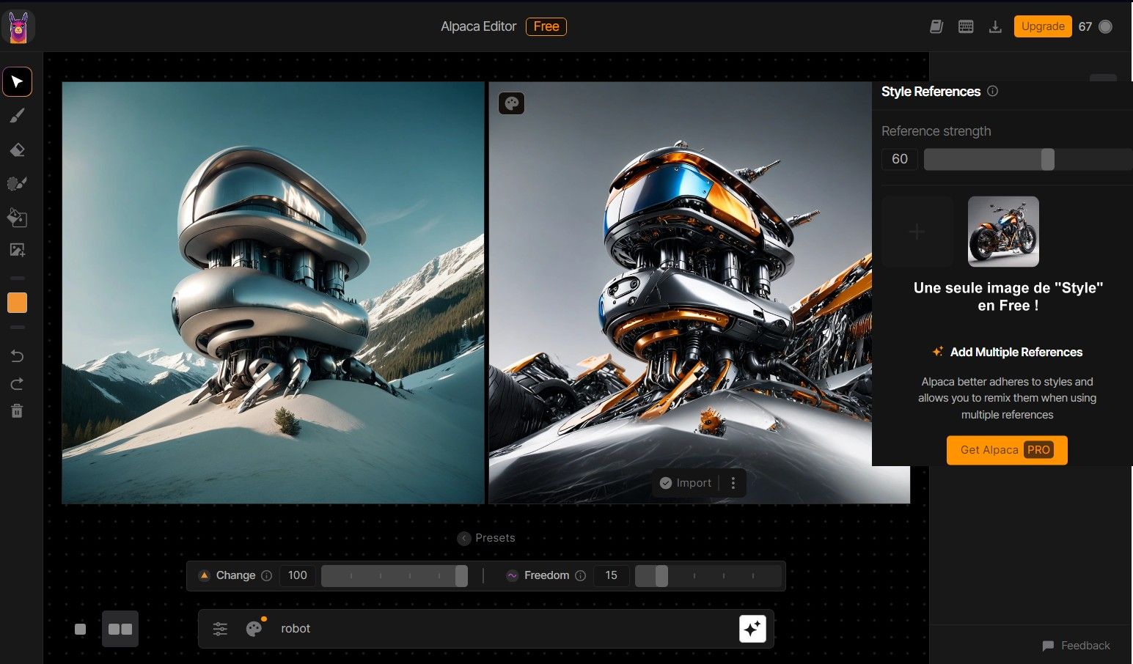Open the generation settings sliders icon

220,629
